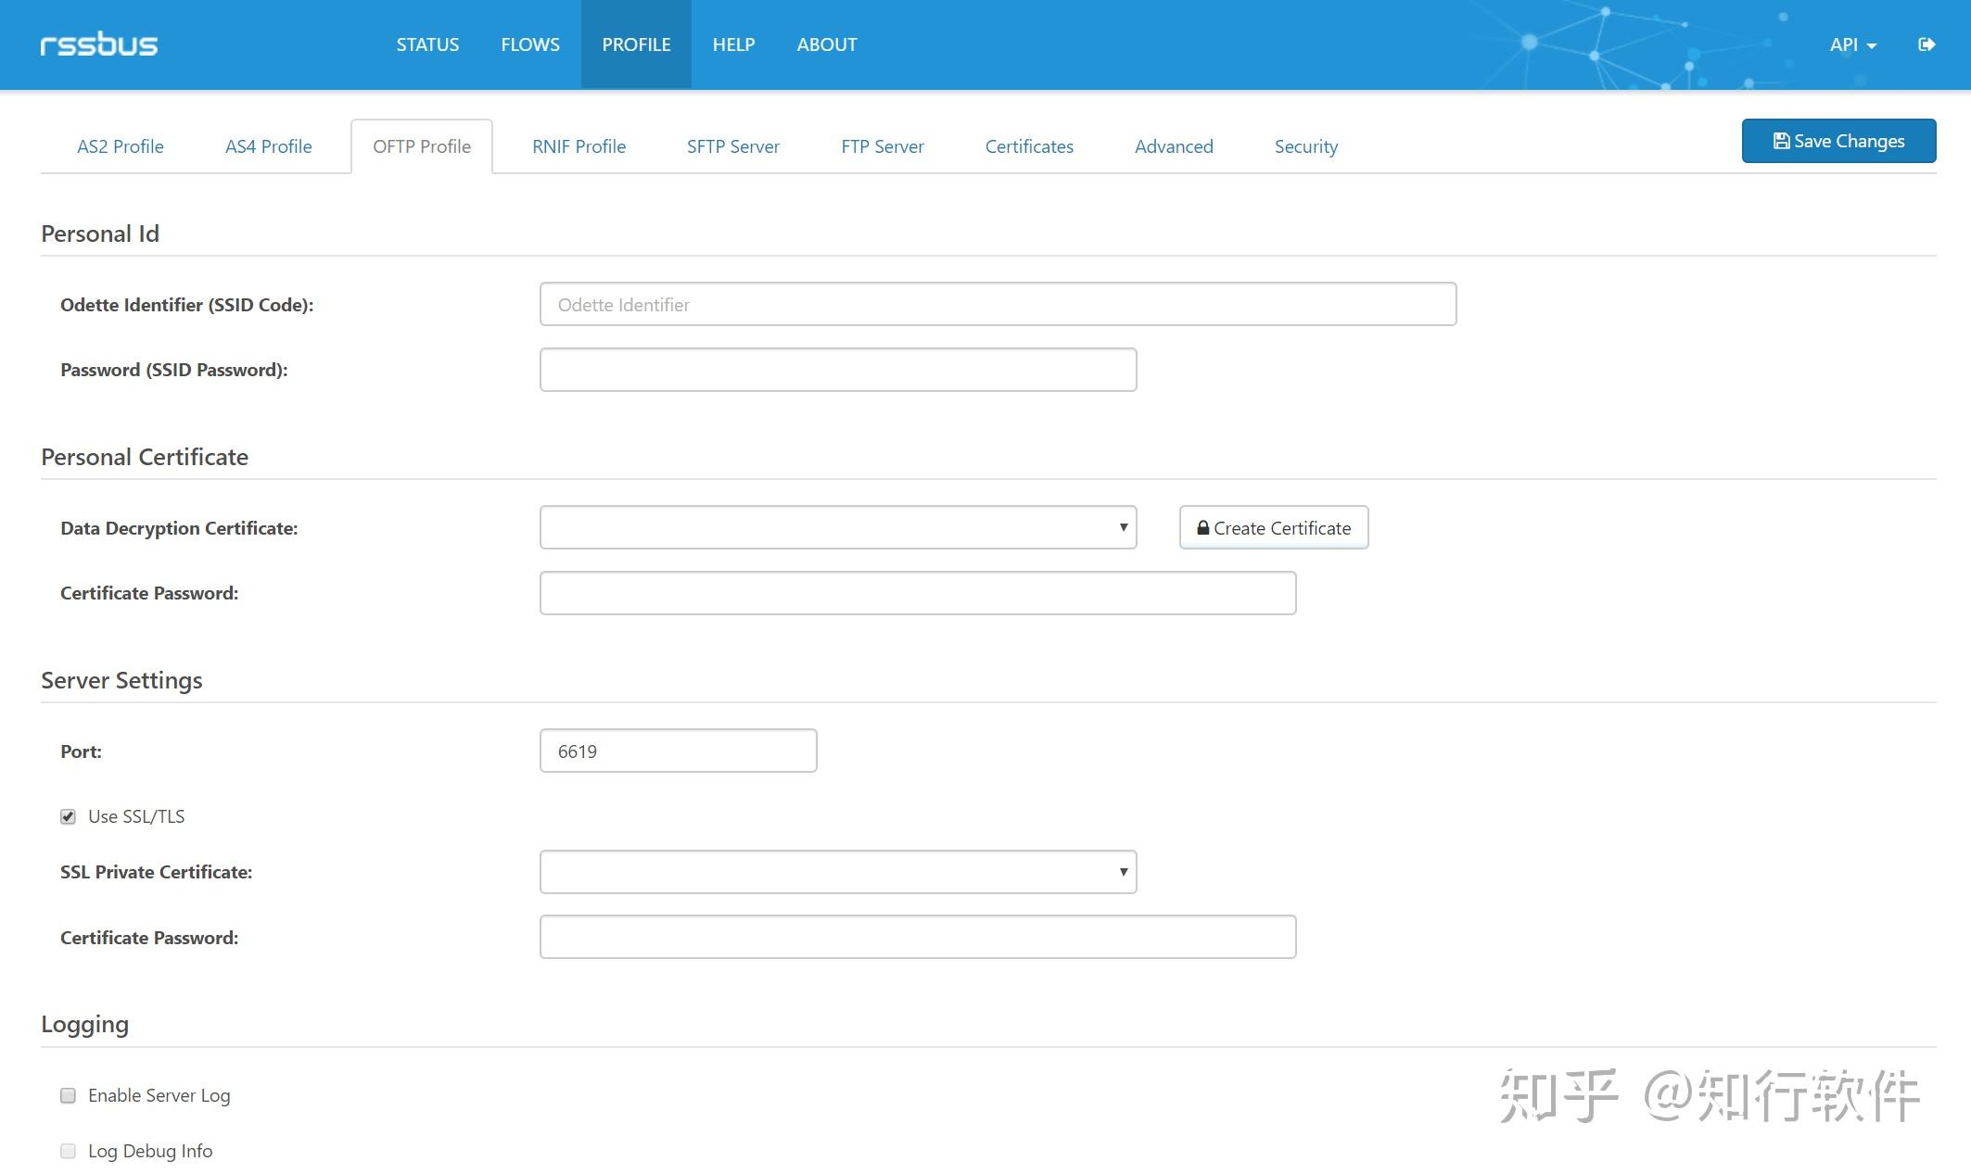1971x1174 pixels.
Task: Expand SSL Private Certificate dropdown
Action: [837, 872]
